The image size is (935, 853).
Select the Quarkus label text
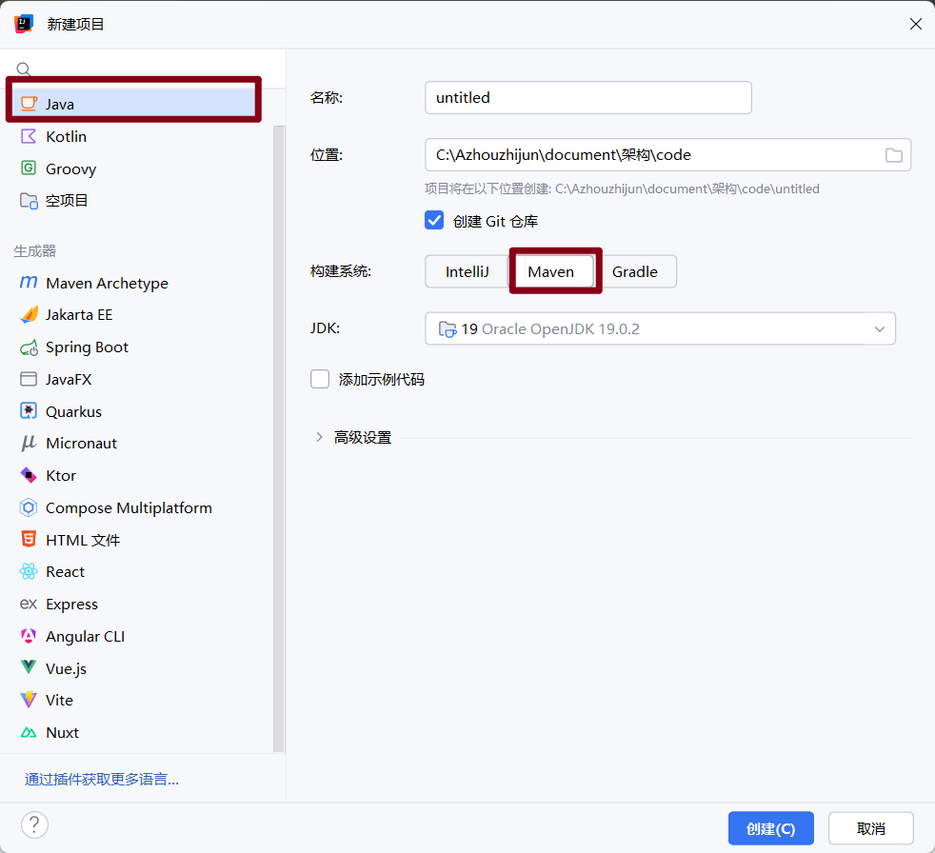click(74, 411)
